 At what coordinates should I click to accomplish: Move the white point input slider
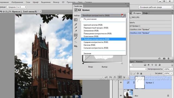click(122, 63)
